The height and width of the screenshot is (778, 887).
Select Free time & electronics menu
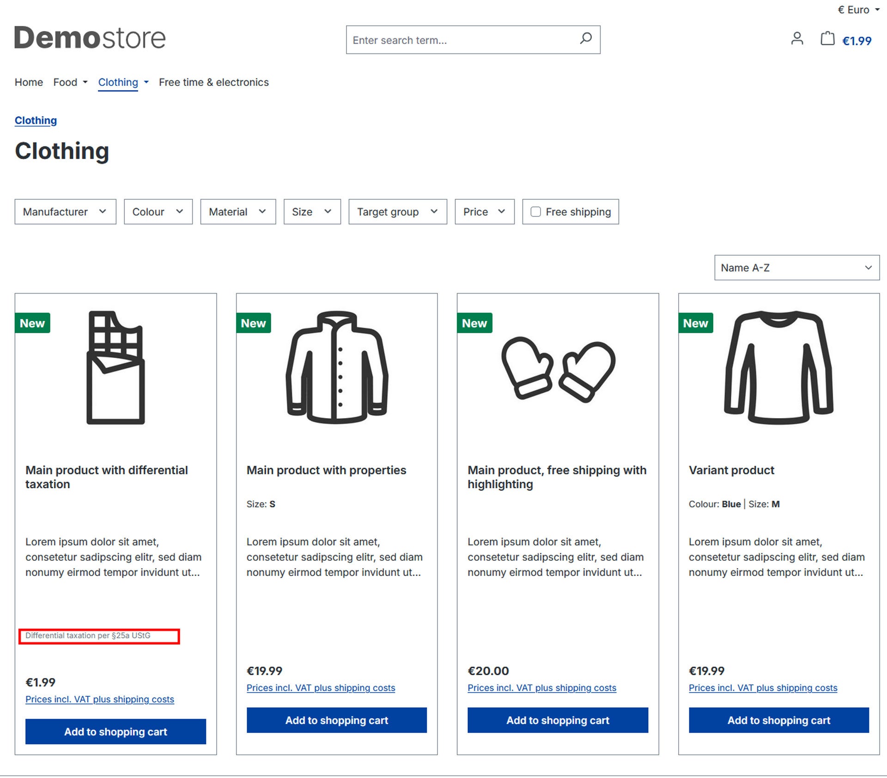click(x=213, y=82)
